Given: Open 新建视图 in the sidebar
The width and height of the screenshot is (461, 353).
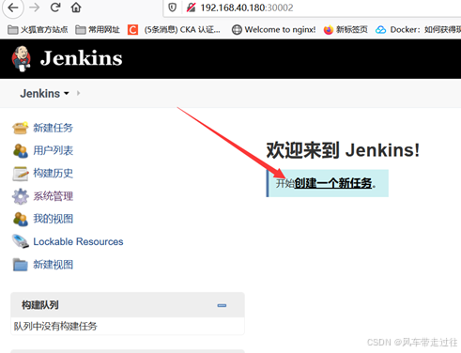Looking at the screenshot, I should (54, 265).
